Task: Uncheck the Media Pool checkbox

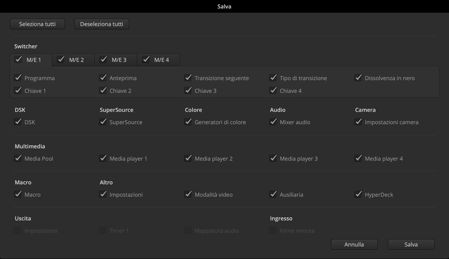Action: pyautogui.click(x=18, y=158)
